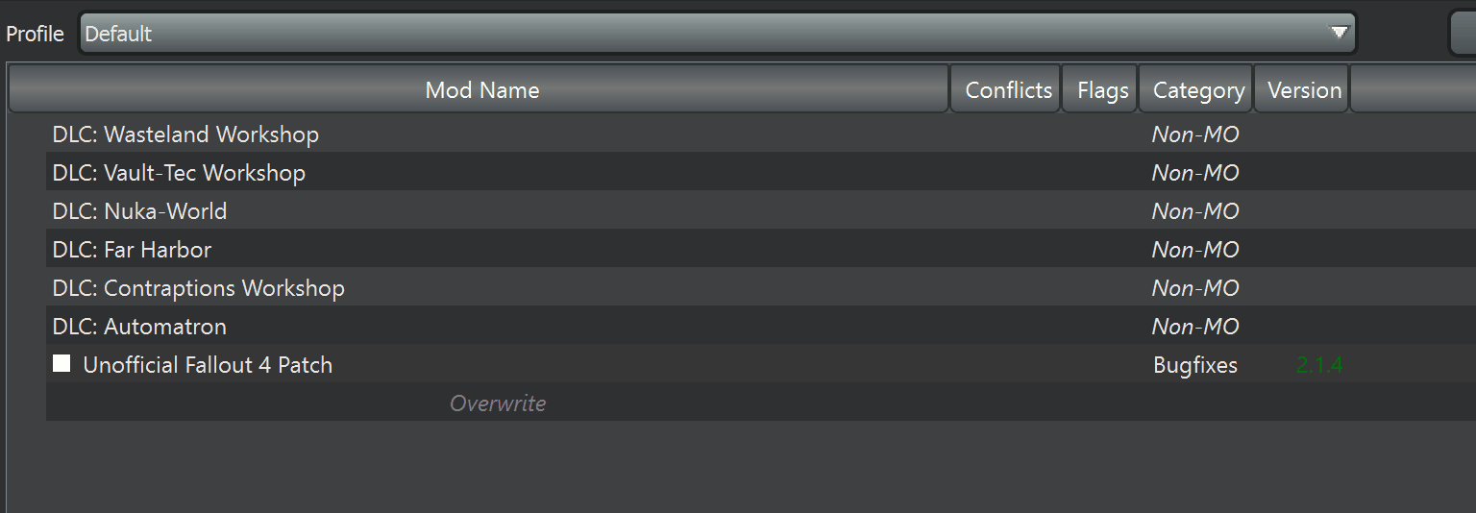Select the Overwrite row
The width and height of the screenshot is (1476, 513).
click(498, 403)
